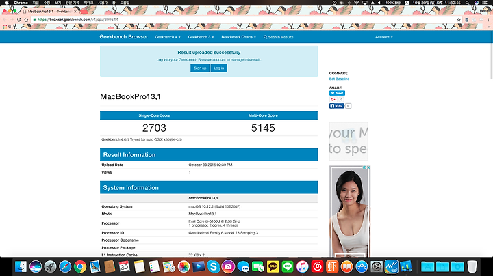Click the Google +1 share button
Image resolution: width=493 pixels, height=276 pixels.
tap(333, 100)
